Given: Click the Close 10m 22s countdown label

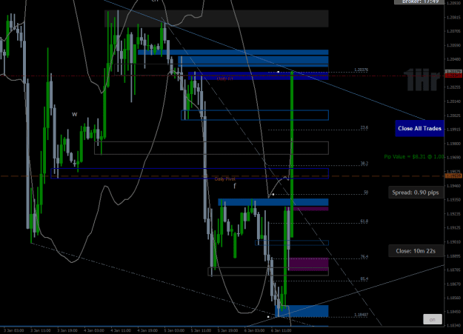Looking at the screenshot, I should (416, 251).
